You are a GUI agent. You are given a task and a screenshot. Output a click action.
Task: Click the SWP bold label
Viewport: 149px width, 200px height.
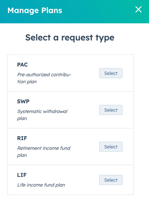click(23, 102)
